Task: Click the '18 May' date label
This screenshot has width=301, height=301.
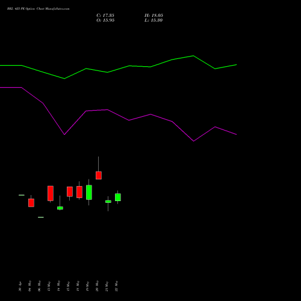Action: 78,286
